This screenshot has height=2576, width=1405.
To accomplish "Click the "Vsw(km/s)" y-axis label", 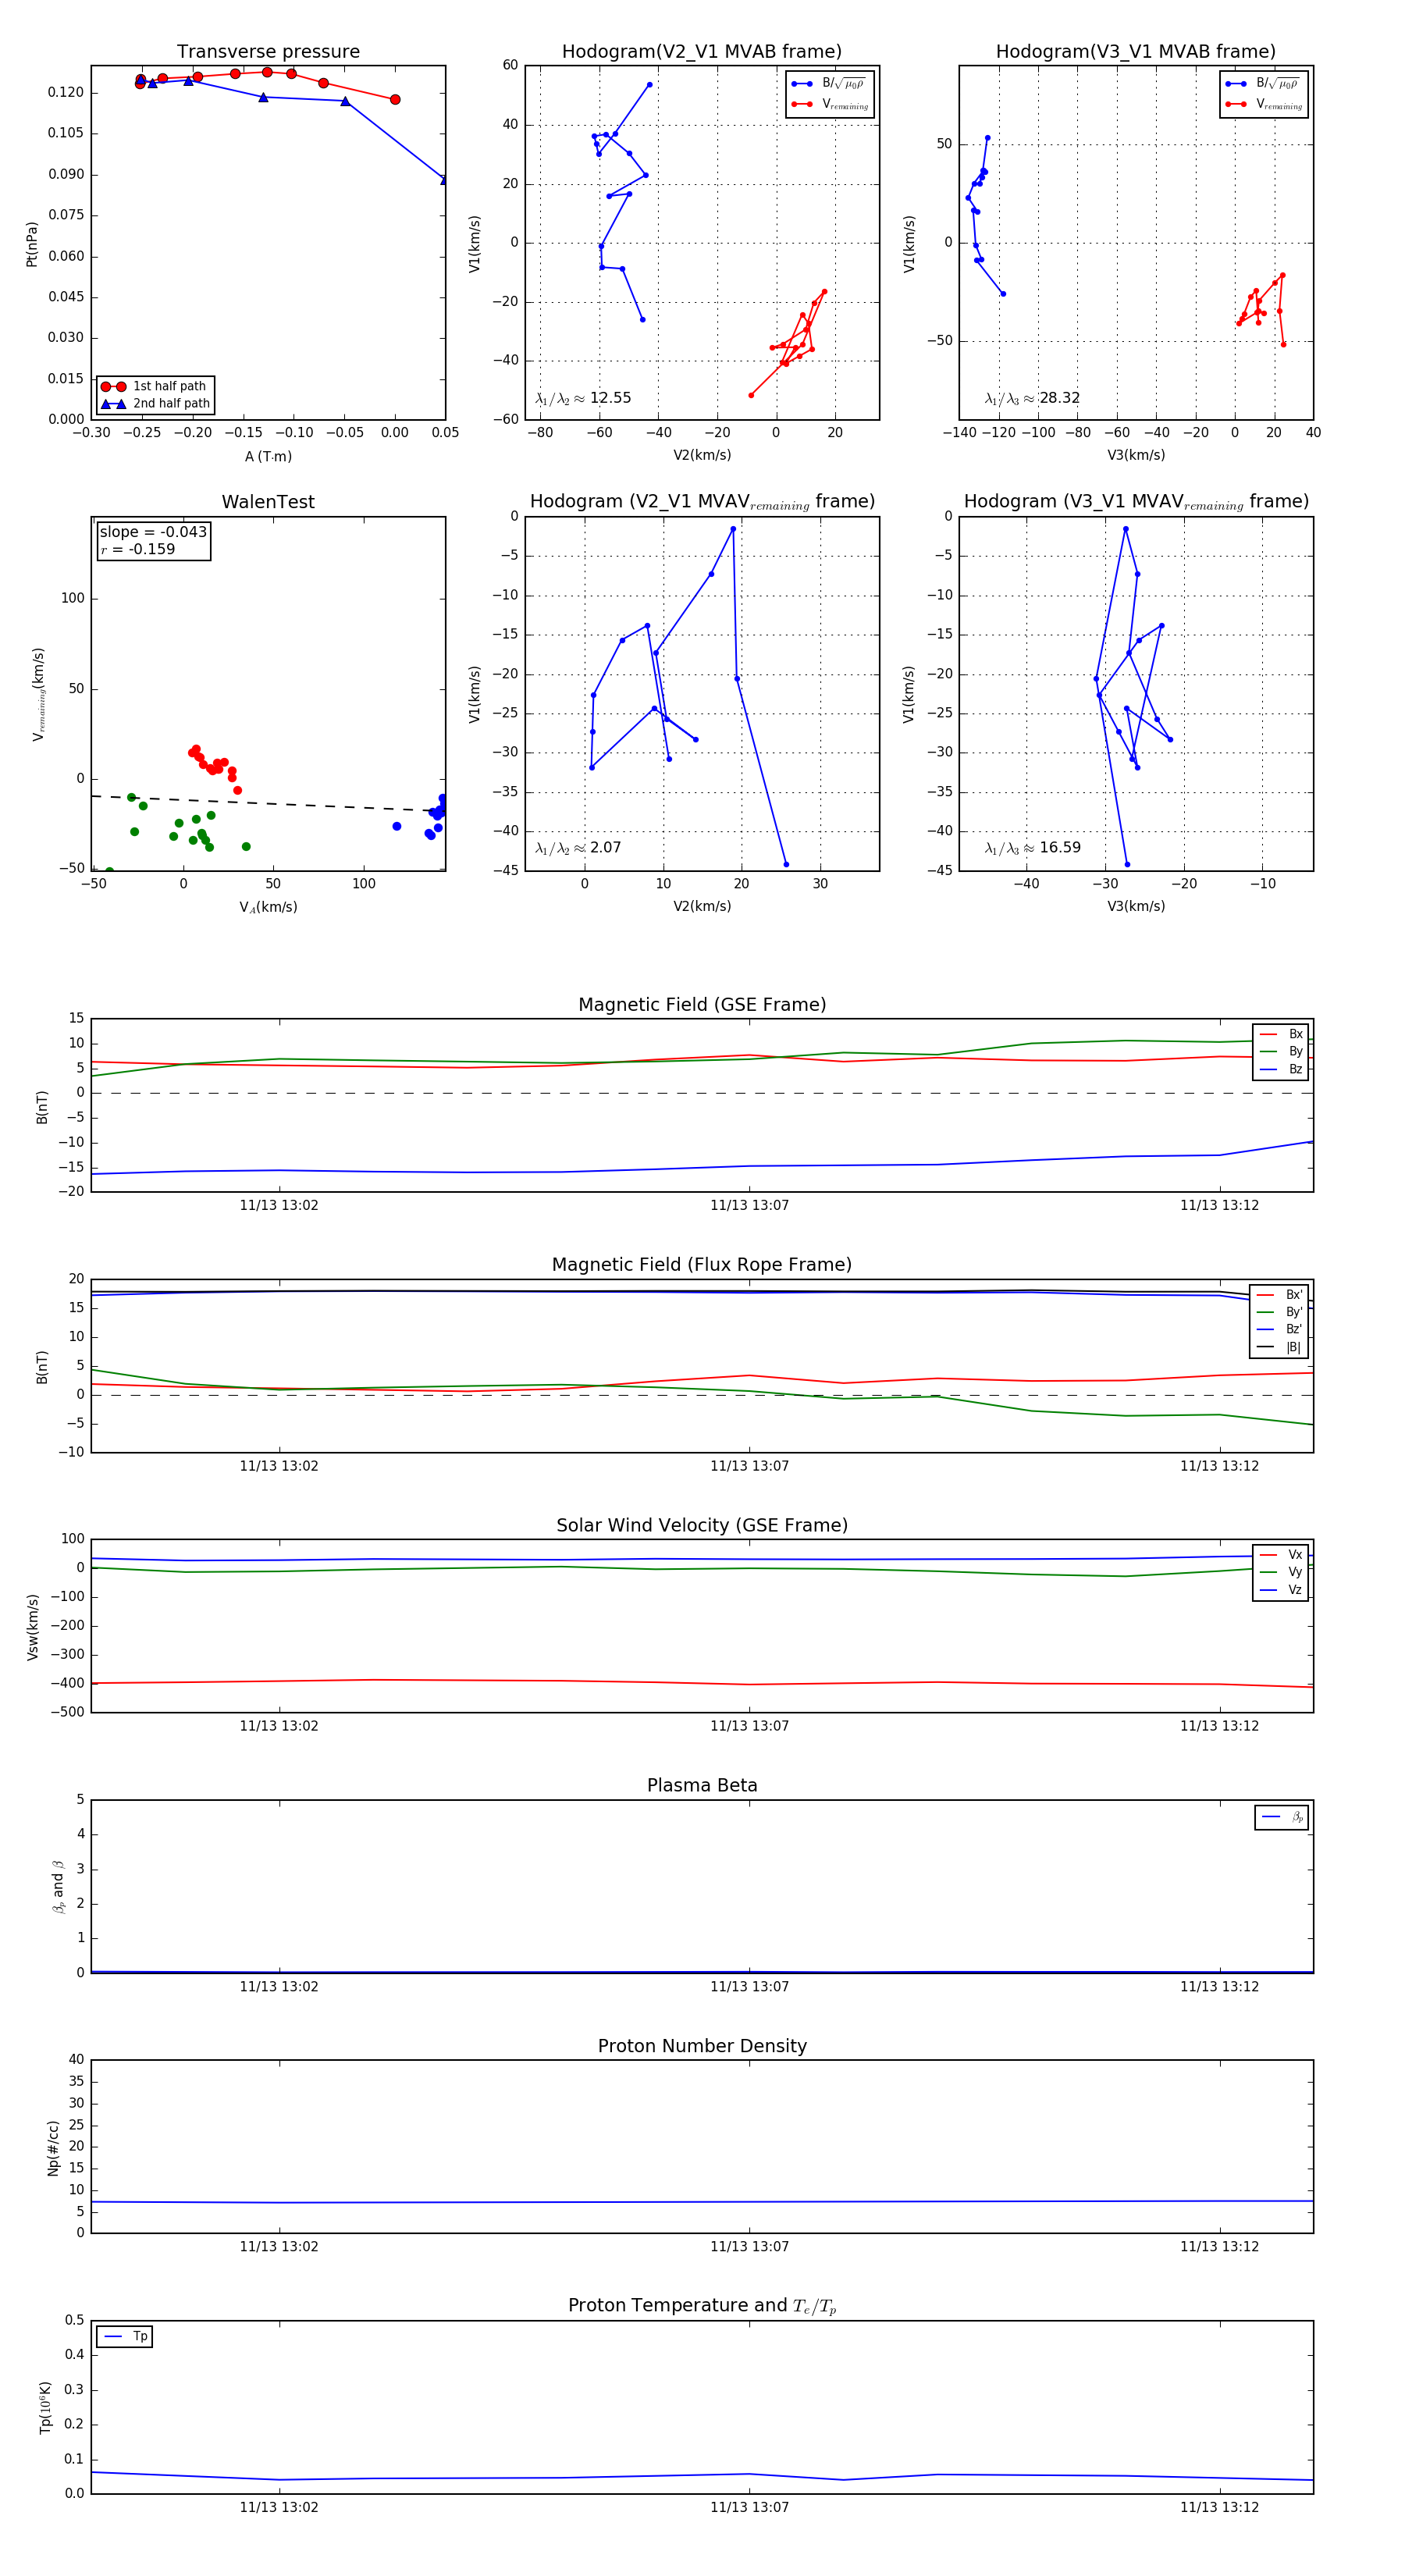I will tap(33, 1626).
